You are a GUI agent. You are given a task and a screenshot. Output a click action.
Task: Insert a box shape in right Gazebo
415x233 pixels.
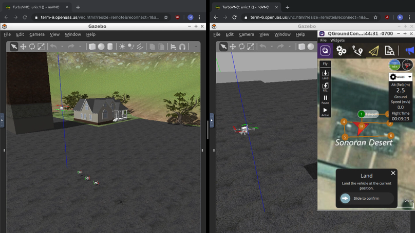[301, 47]
